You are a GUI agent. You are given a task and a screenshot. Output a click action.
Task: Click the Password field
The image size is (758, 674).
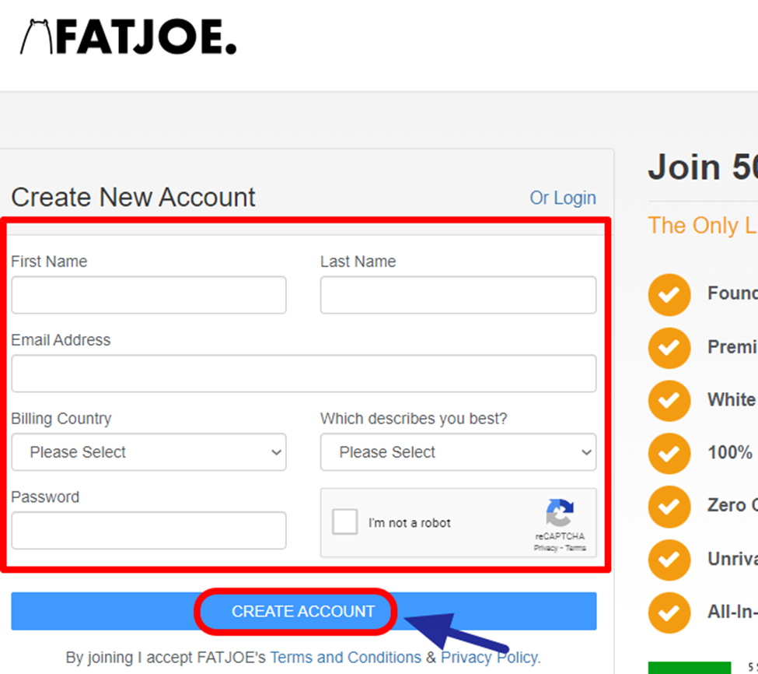(148, 531)
